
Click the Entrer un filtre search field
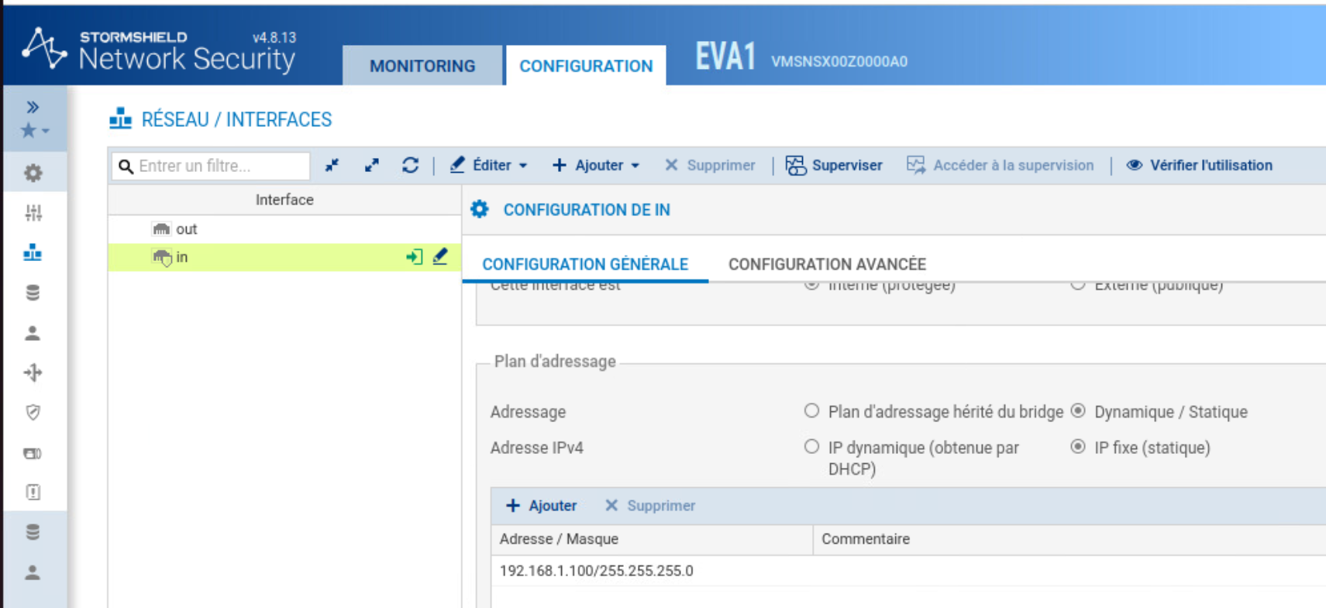coord(212,166)
